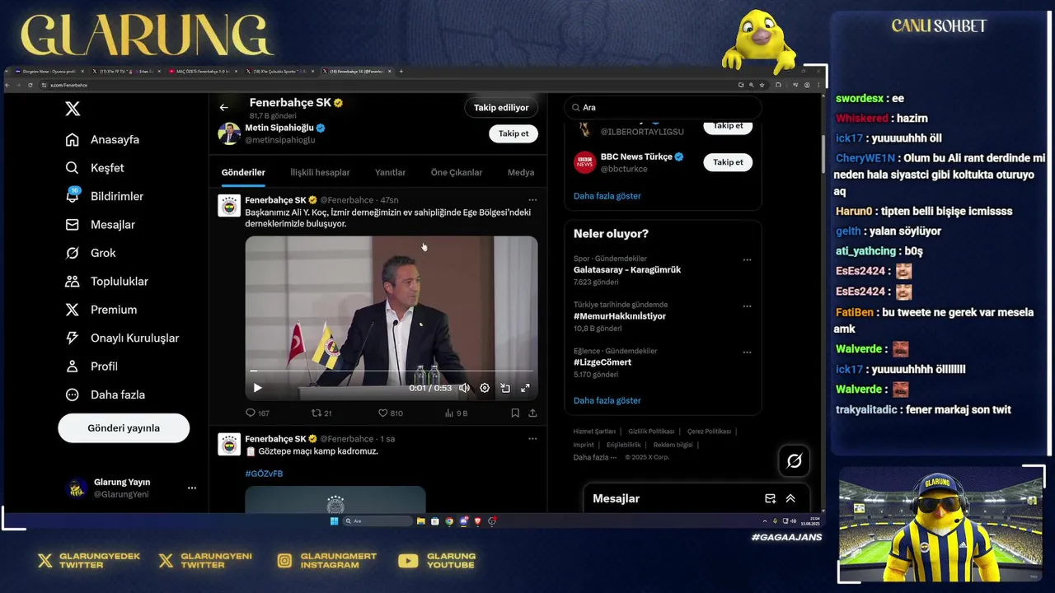Click the X logo in the sidebar
This screenshot has height=593, width=1055.
[x=73, y=109]
